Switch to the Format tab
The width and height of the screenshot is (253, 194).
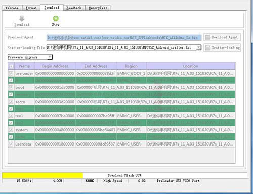pos(31,8)
